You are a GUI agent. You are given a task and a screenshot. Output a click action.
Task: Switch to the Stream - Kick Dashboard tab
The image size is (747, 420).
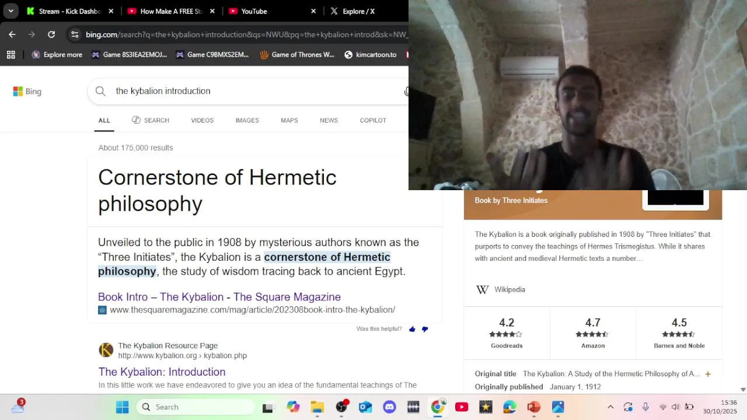tap(69, 11)
